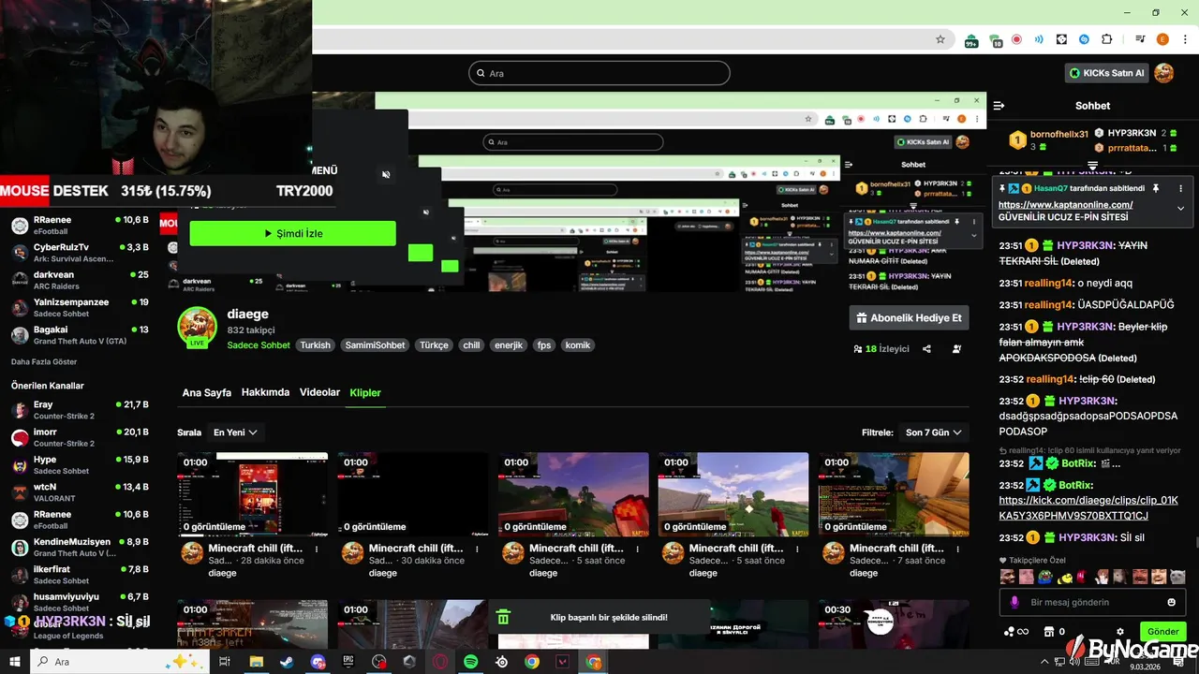Open the Chrome three-dot menu
Screen dimensions: 1199x674
point(1184,39)
